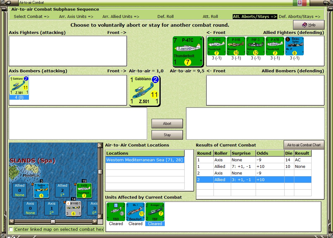This screenshot has width=333, height=238.
Task: Select Round 1 Allied result row
Action: pos(254,166)
